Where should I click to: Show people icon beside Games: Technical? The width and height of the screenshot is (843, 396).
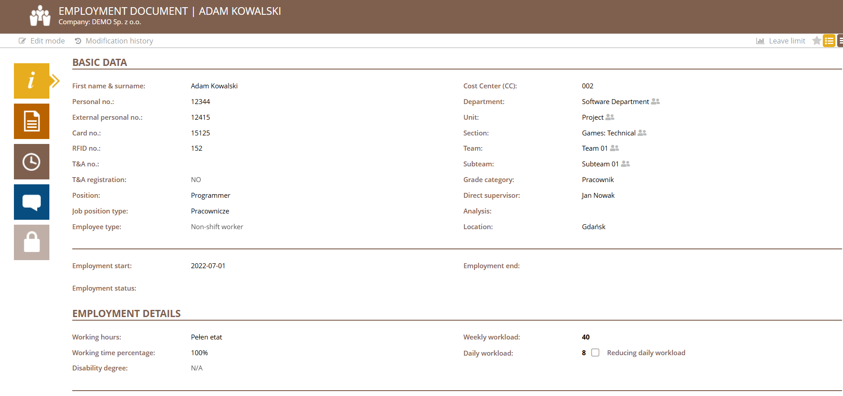(642, 133)
